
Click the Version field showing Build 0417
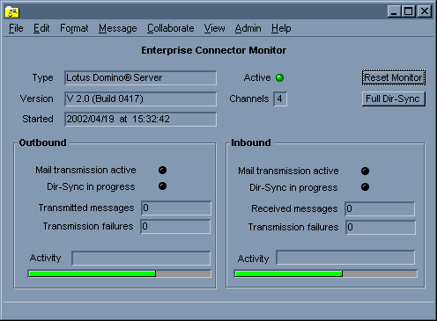coord(140,98)
